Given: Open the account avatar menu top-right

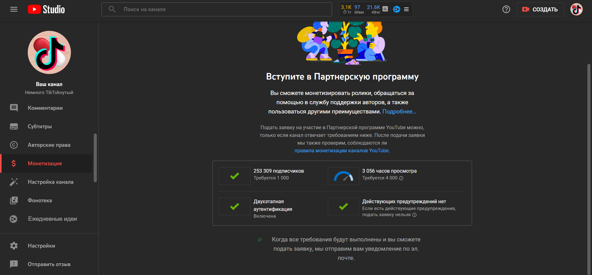Looking at the screenshot, I should point(576,9).
